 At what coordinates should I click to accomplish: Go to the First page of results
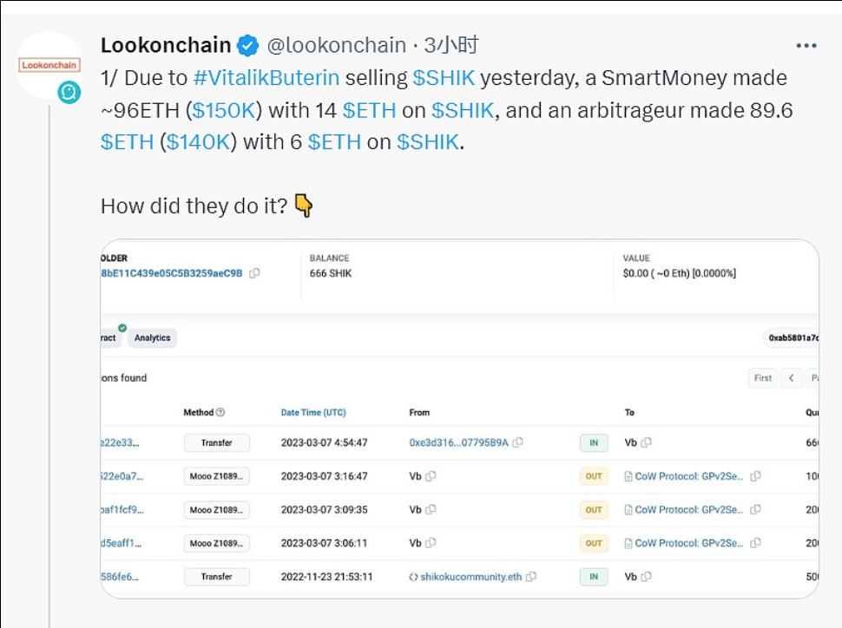tap(762, 378)
